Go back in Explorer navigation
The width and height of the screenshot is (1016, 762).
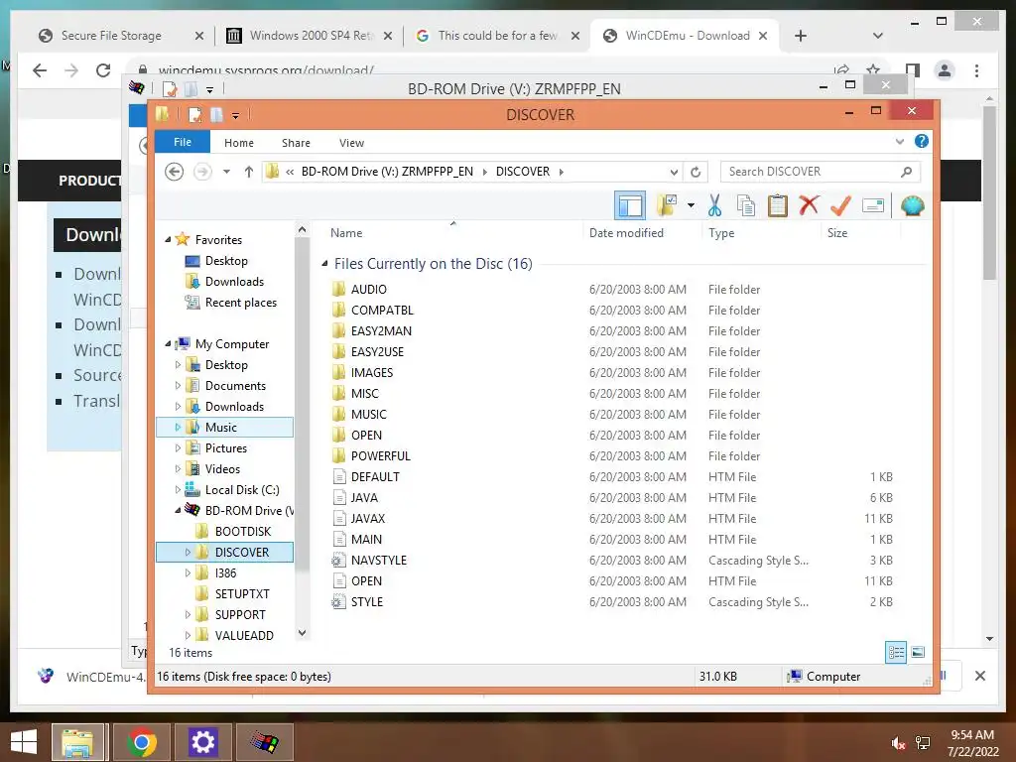tap(174, 172)
